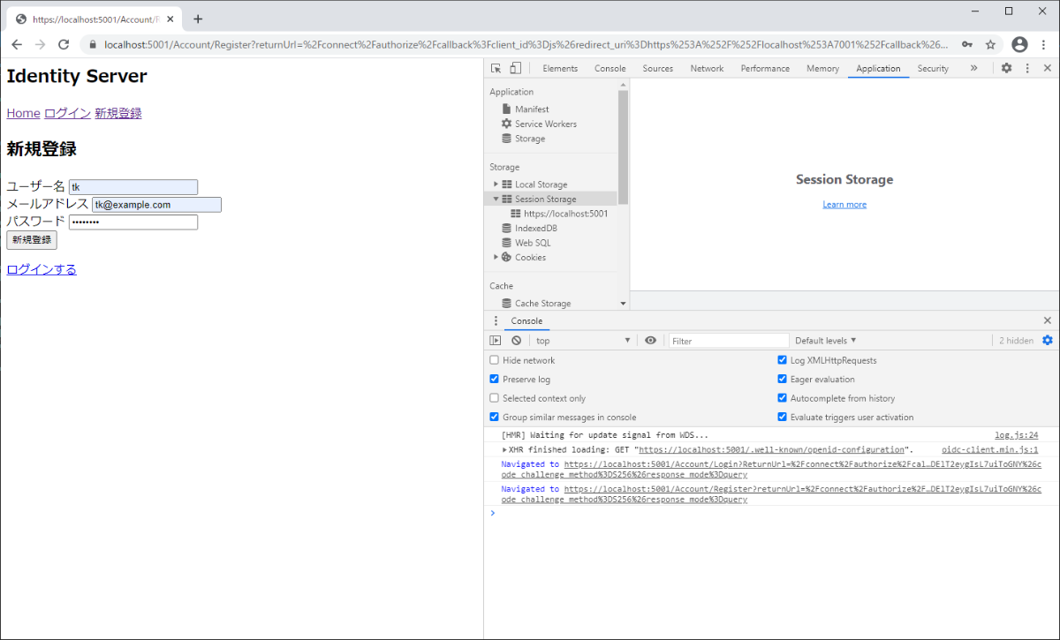Toggle Log XMLHttpRequests checkbox

(782, 360)
